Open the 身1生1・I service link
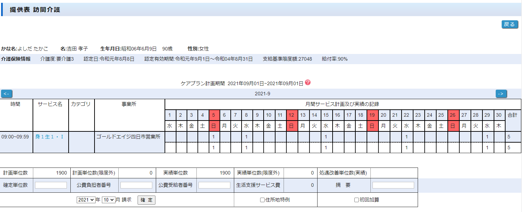Screen dimensions: 522x212 [x=49, y=137]
